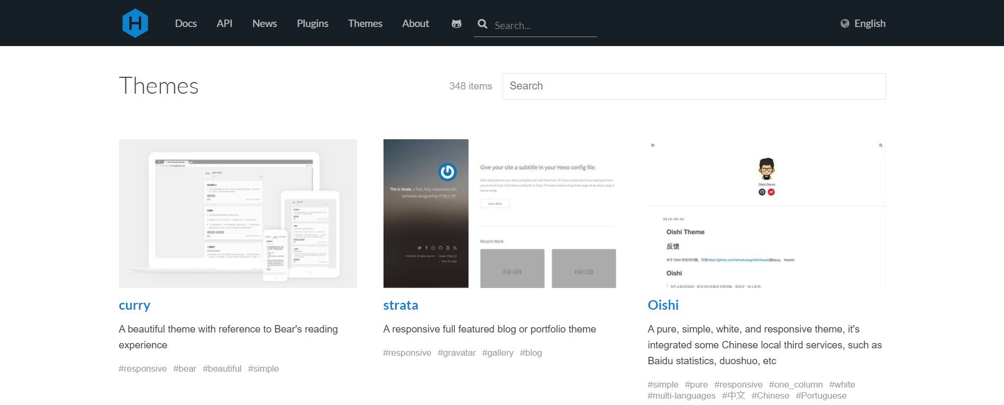Open the Docs menu item
This screenshot has height=405, width=1004.
tap(186, 23)
